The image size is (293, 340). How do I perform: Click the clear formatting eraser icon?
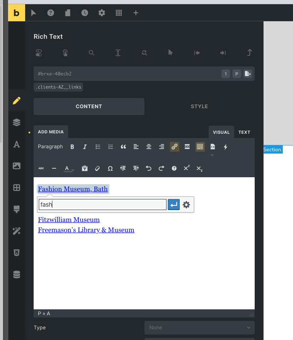coord(97,168)
